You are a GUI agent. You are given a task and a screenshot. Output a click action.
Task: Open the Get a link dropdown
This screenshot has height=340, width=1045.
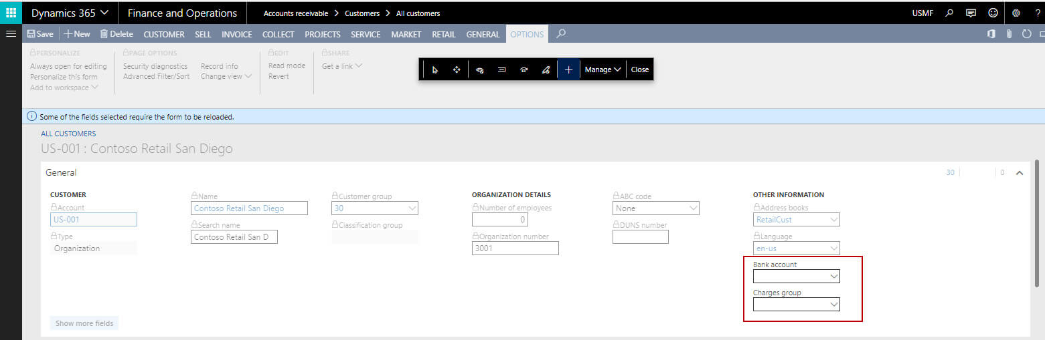point(342,65)
